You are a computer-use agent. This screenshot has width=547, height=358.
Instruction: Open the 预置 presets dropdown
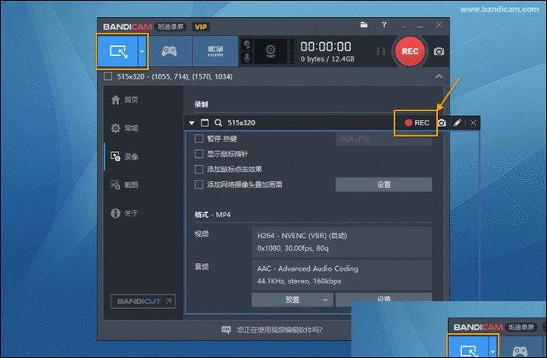[x=292, y=300]
